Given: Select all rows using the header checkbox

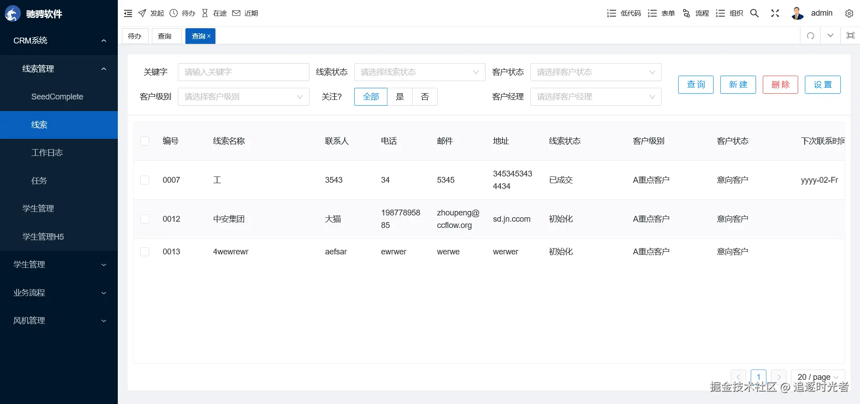Looking at the screenshot, I should coord(145,141).
